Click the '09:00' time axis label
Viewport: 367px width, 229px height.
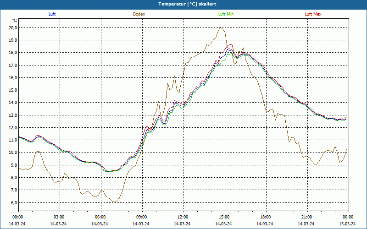[141, 217]
